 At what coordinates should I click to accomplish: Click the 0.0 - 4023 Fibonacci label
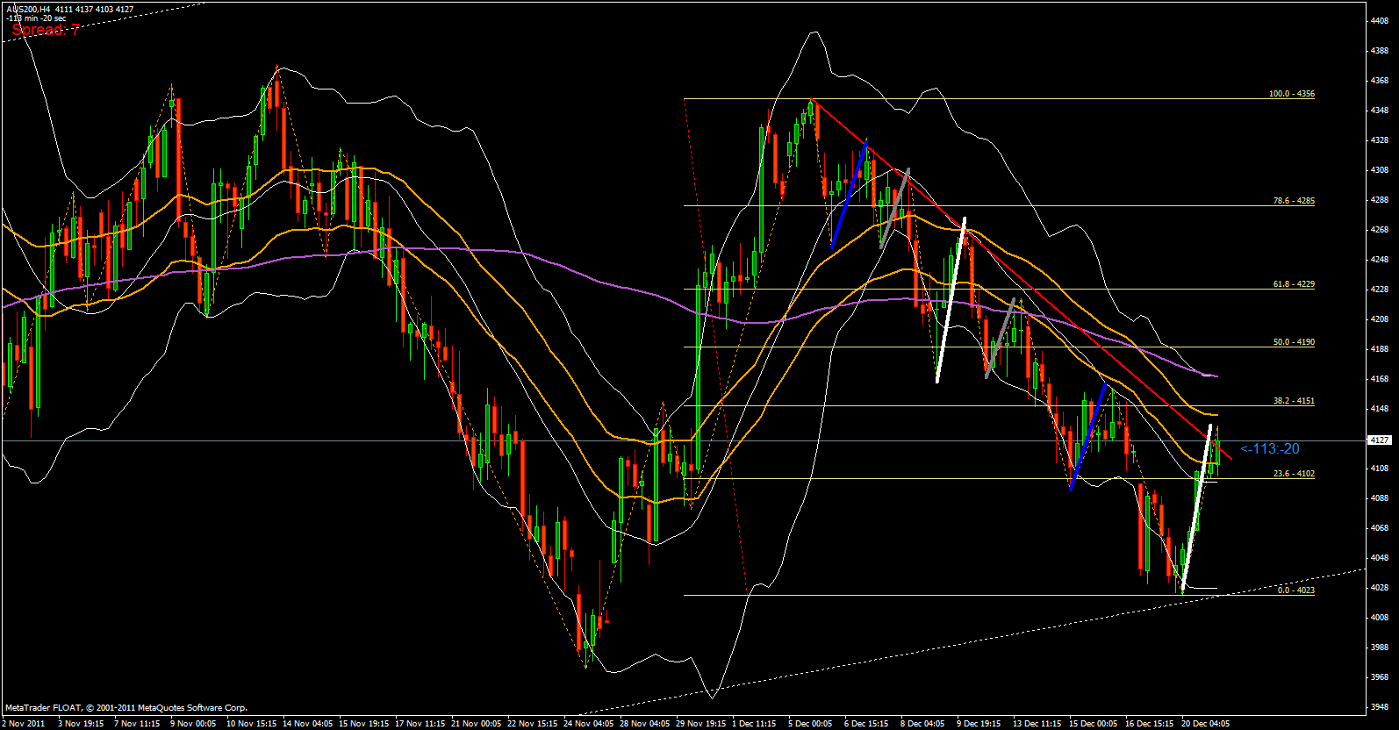point(1295,590)
